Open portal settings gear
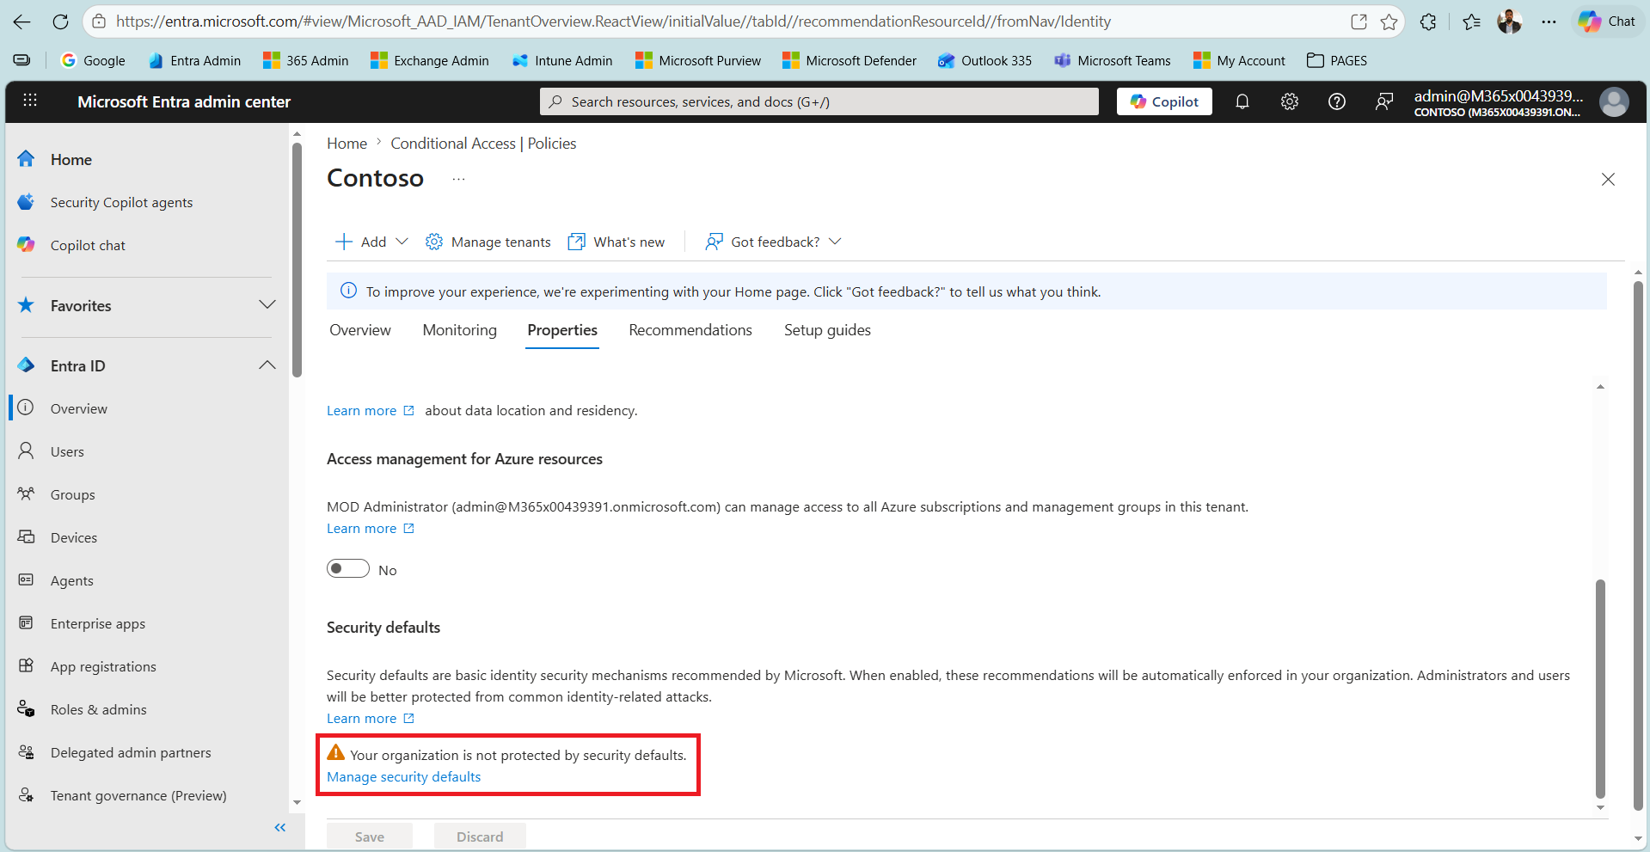Screen dimensions: 1650x852 point(1290,101)
